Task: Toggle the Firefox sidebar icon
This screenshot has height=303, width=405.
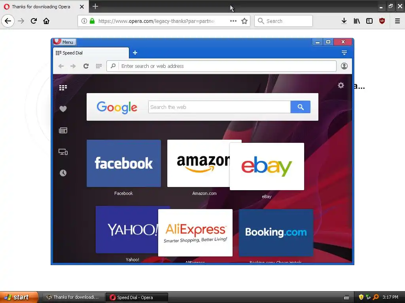Action: (x=369, y=21)
